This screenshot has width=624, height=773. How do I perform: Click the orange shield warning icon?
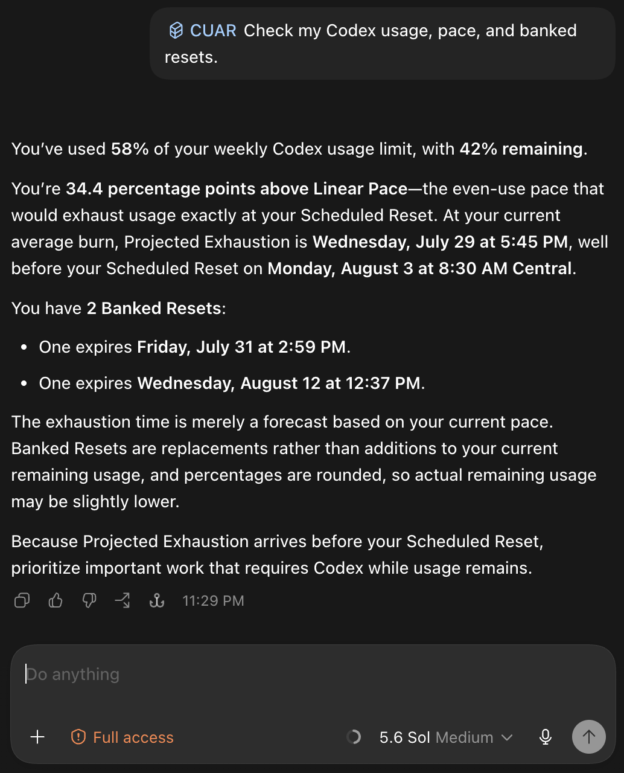[78, 737]
